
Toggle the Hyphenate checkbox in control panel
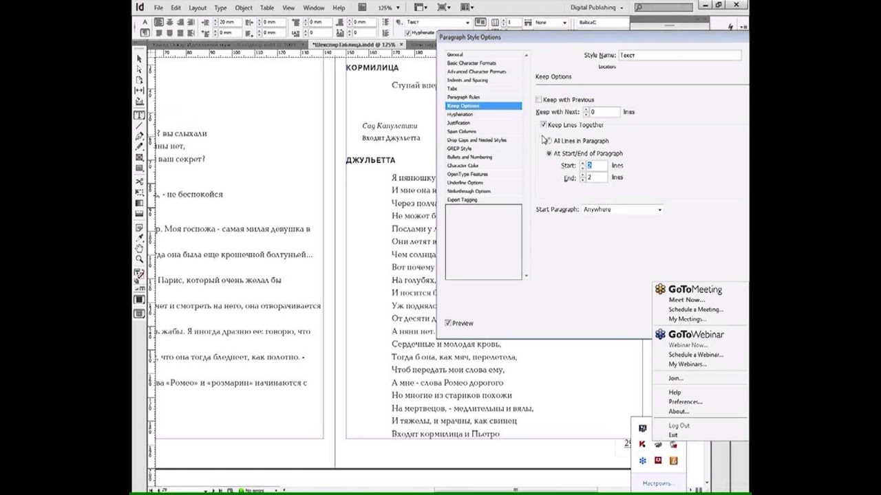pyautogui.click(x=408, y=32)
